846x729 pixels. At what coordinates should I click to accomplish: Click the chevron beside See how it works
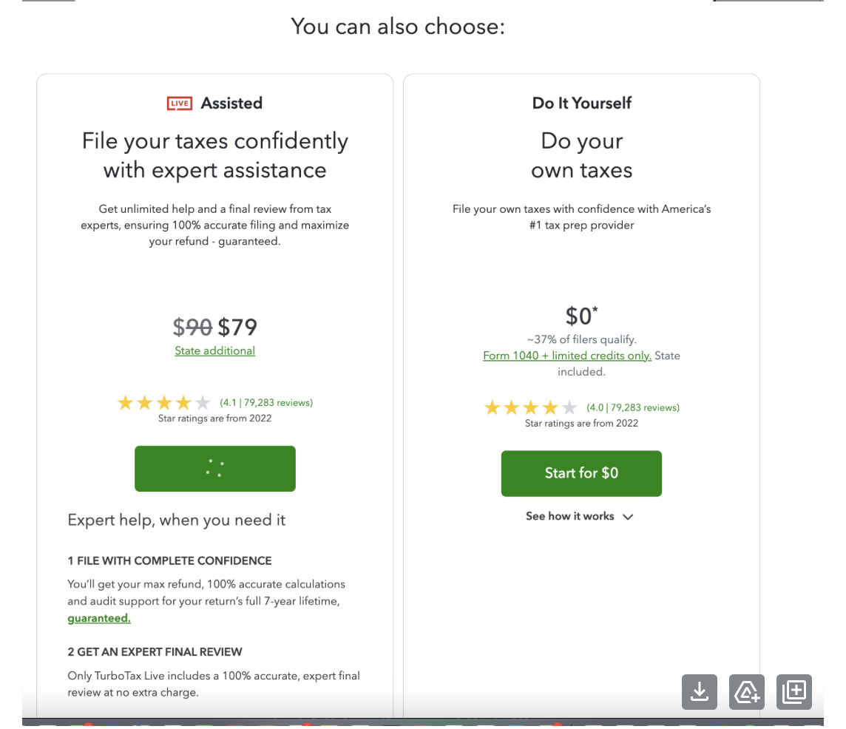(628, 516)
